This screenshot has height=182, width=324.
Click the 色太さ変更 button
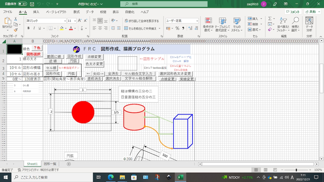pos(95,64)
